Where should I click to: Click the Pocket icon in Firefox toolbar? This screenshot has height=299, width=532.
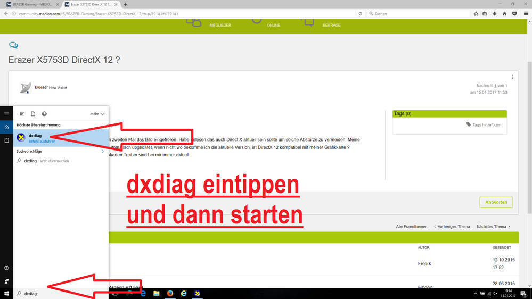tap(514, 14)
